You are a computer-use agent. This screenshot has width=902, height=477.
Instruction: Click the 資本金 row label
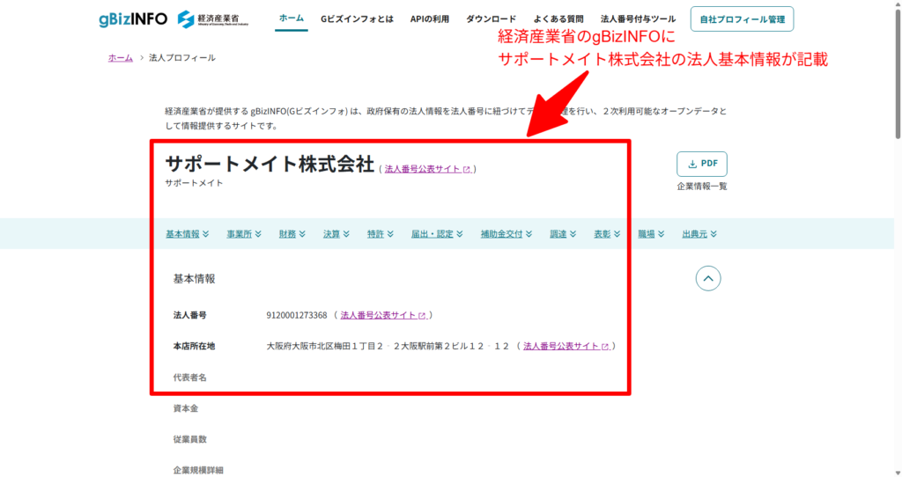[186, 408]
